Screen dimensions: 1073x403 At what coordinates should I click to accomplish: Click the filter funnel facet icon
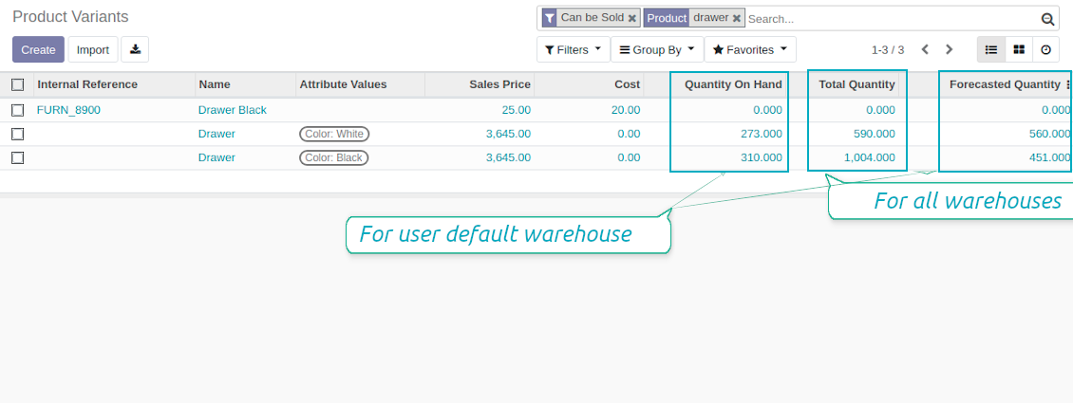[x=550, y=18]
